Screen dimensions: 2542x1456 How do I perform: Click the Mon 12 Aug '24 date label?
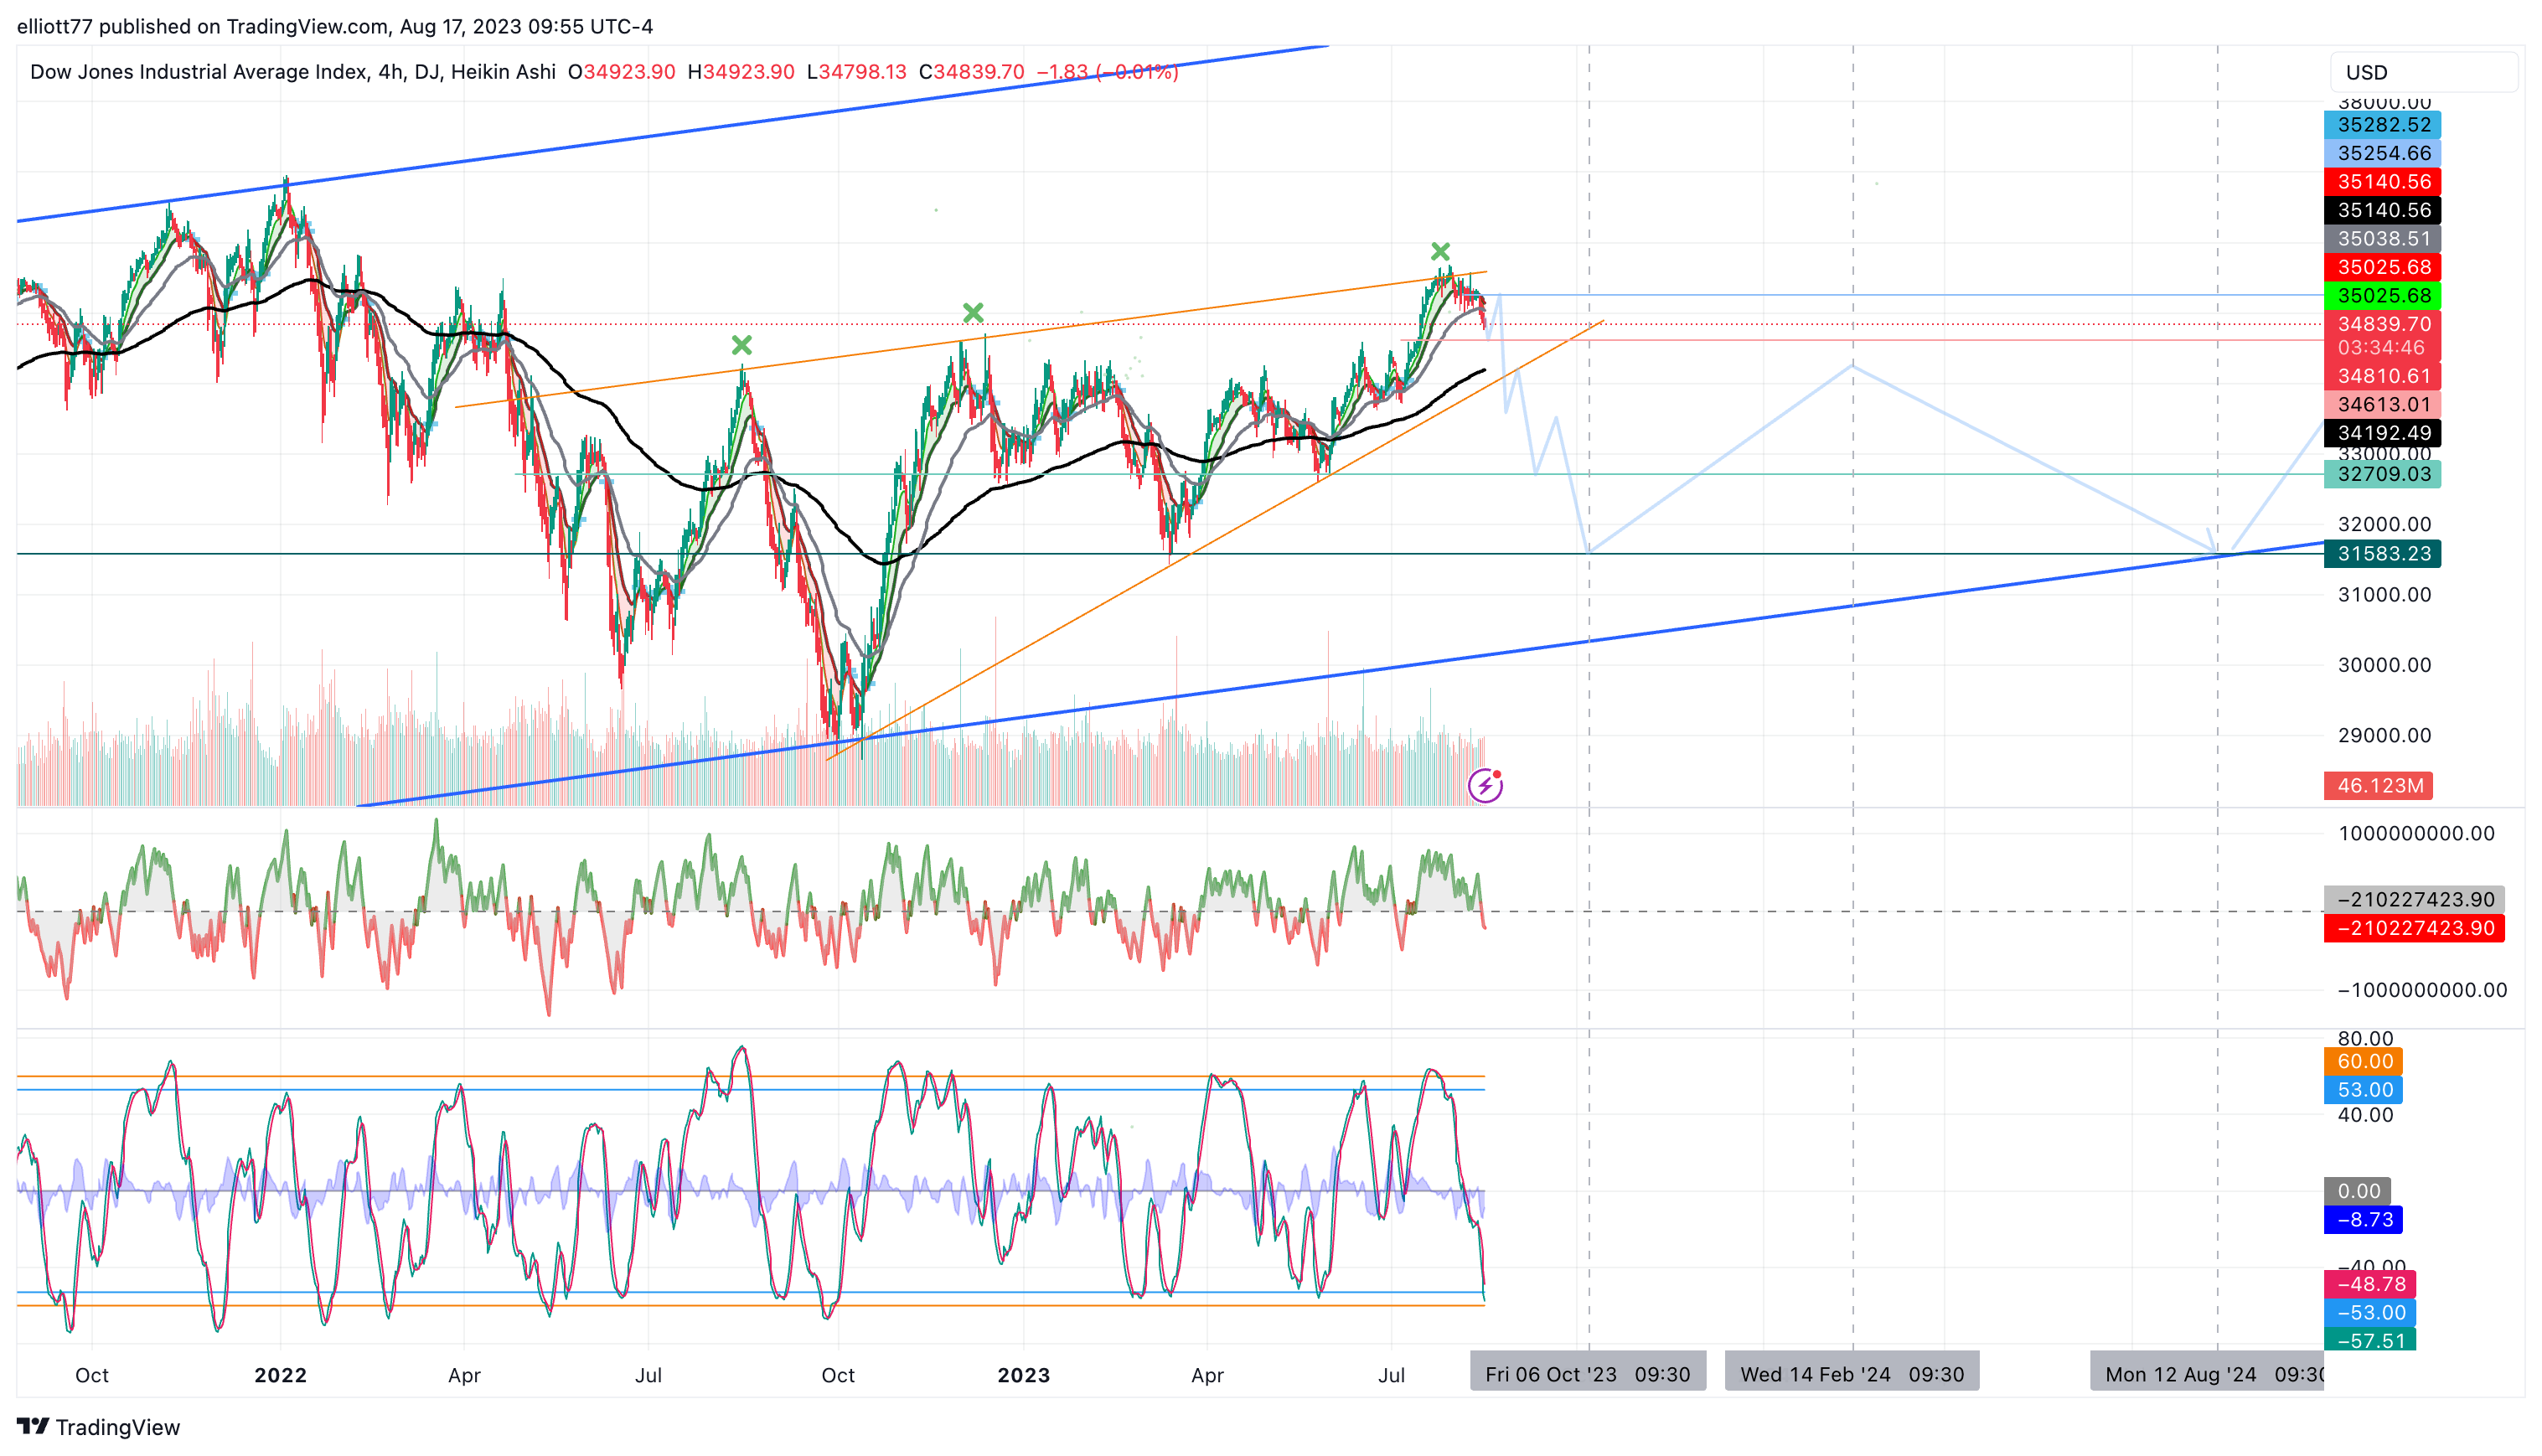point(2207,1374)
